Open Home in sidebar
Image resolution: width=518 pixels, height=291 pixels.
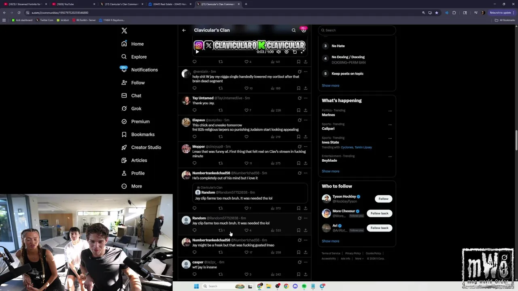(x=133, y=44)
